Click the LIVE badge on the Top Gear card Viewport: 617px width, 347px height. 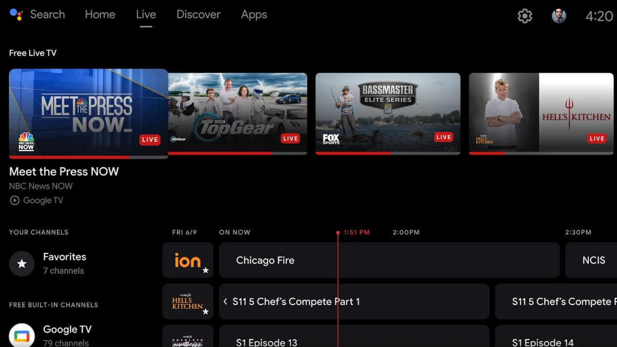(x=290, y=139)
